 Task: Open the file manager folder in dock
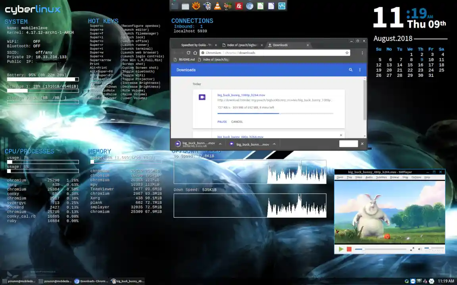(185, 6)
